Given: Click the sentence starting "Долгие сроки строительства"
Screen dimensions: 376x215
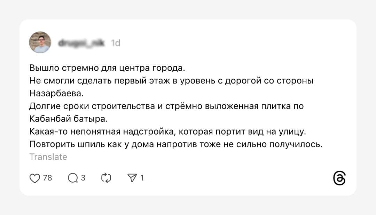Looking at the screenshot, I should 166,106.
